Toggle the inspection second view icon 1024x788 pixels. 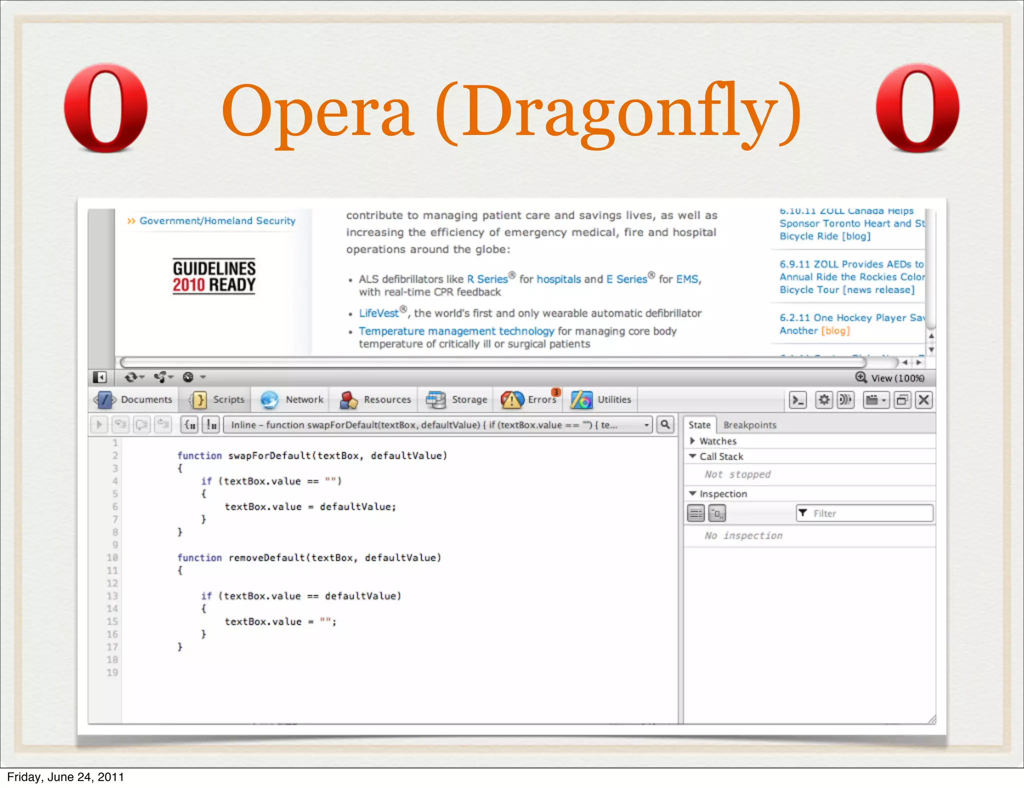click(x=717, y=513)
